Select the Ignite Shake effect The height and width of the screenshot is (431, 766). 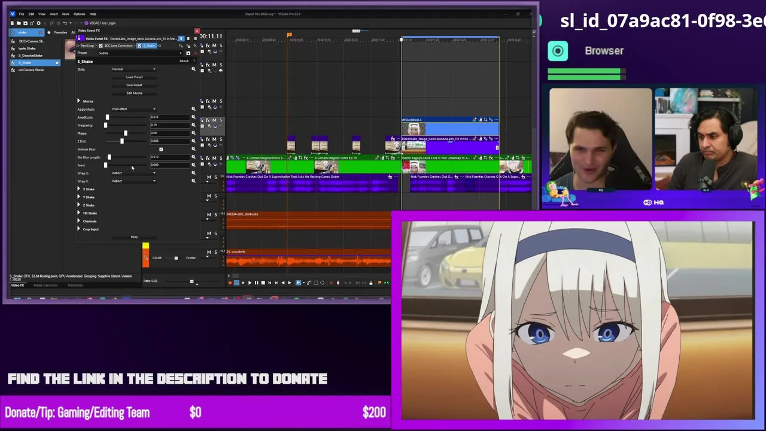[27, 48]
